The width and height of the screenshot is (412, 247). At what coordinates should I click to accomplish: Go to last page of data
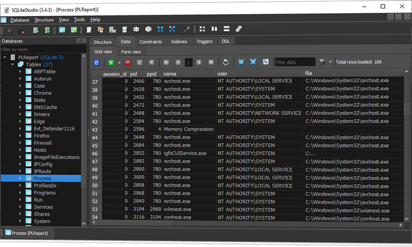(x=211, y=62)
